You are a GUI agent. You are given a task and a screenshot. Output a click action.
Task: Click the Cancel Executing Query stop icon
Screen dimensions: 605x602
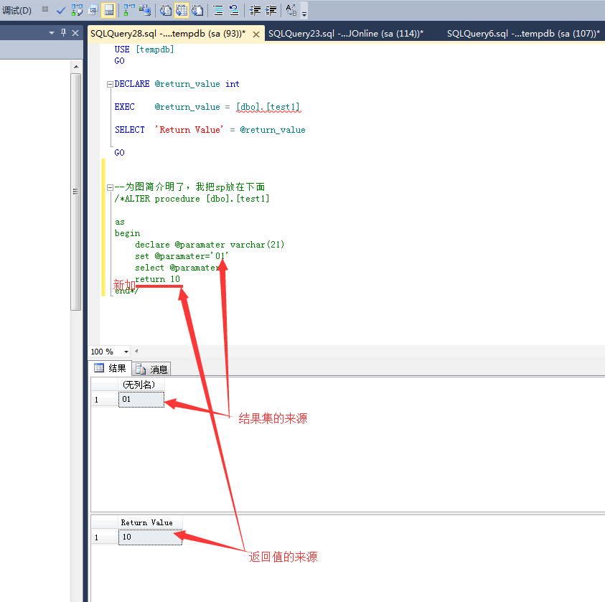(x=45, y=9)
